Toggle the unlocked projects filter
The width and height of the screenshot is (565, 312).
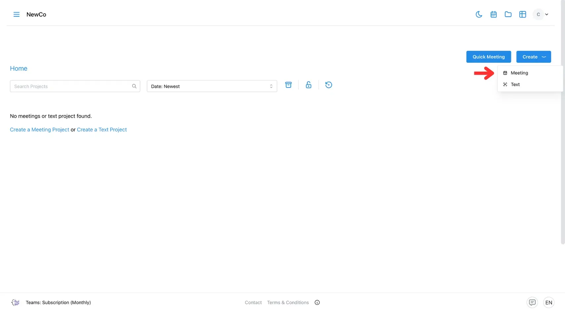308,85
